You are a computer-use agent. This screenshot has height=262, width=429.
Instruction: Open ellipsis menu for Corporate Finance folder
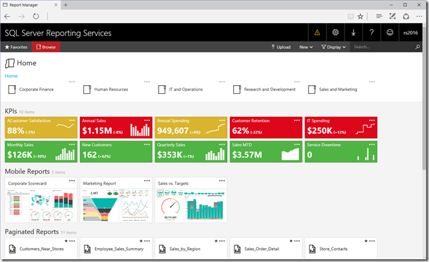coord(72,82)
